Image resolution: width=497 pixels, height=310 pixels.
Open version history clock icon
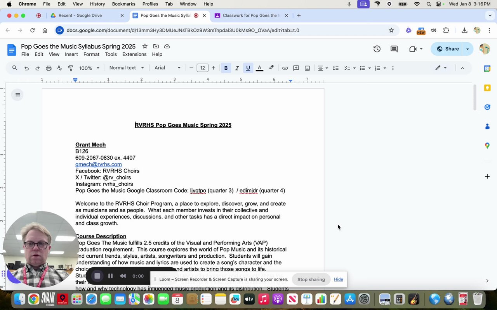point(377,49)
